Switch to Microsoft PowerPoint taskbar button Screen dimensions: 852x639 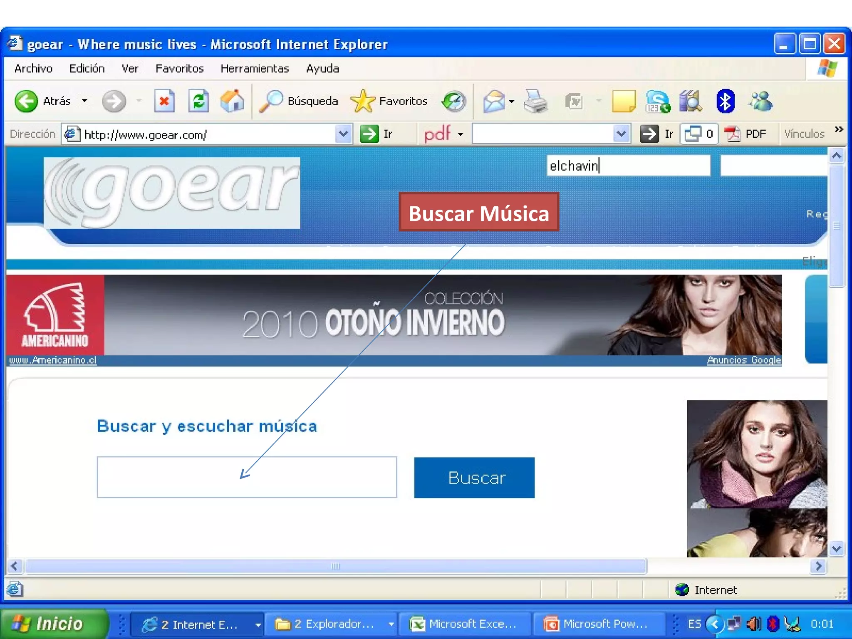(x=599, y=624)
